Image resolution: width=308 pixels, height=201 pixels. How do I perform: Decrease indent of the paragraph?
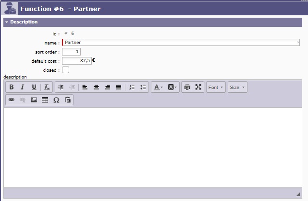click(x=72, y=87)
